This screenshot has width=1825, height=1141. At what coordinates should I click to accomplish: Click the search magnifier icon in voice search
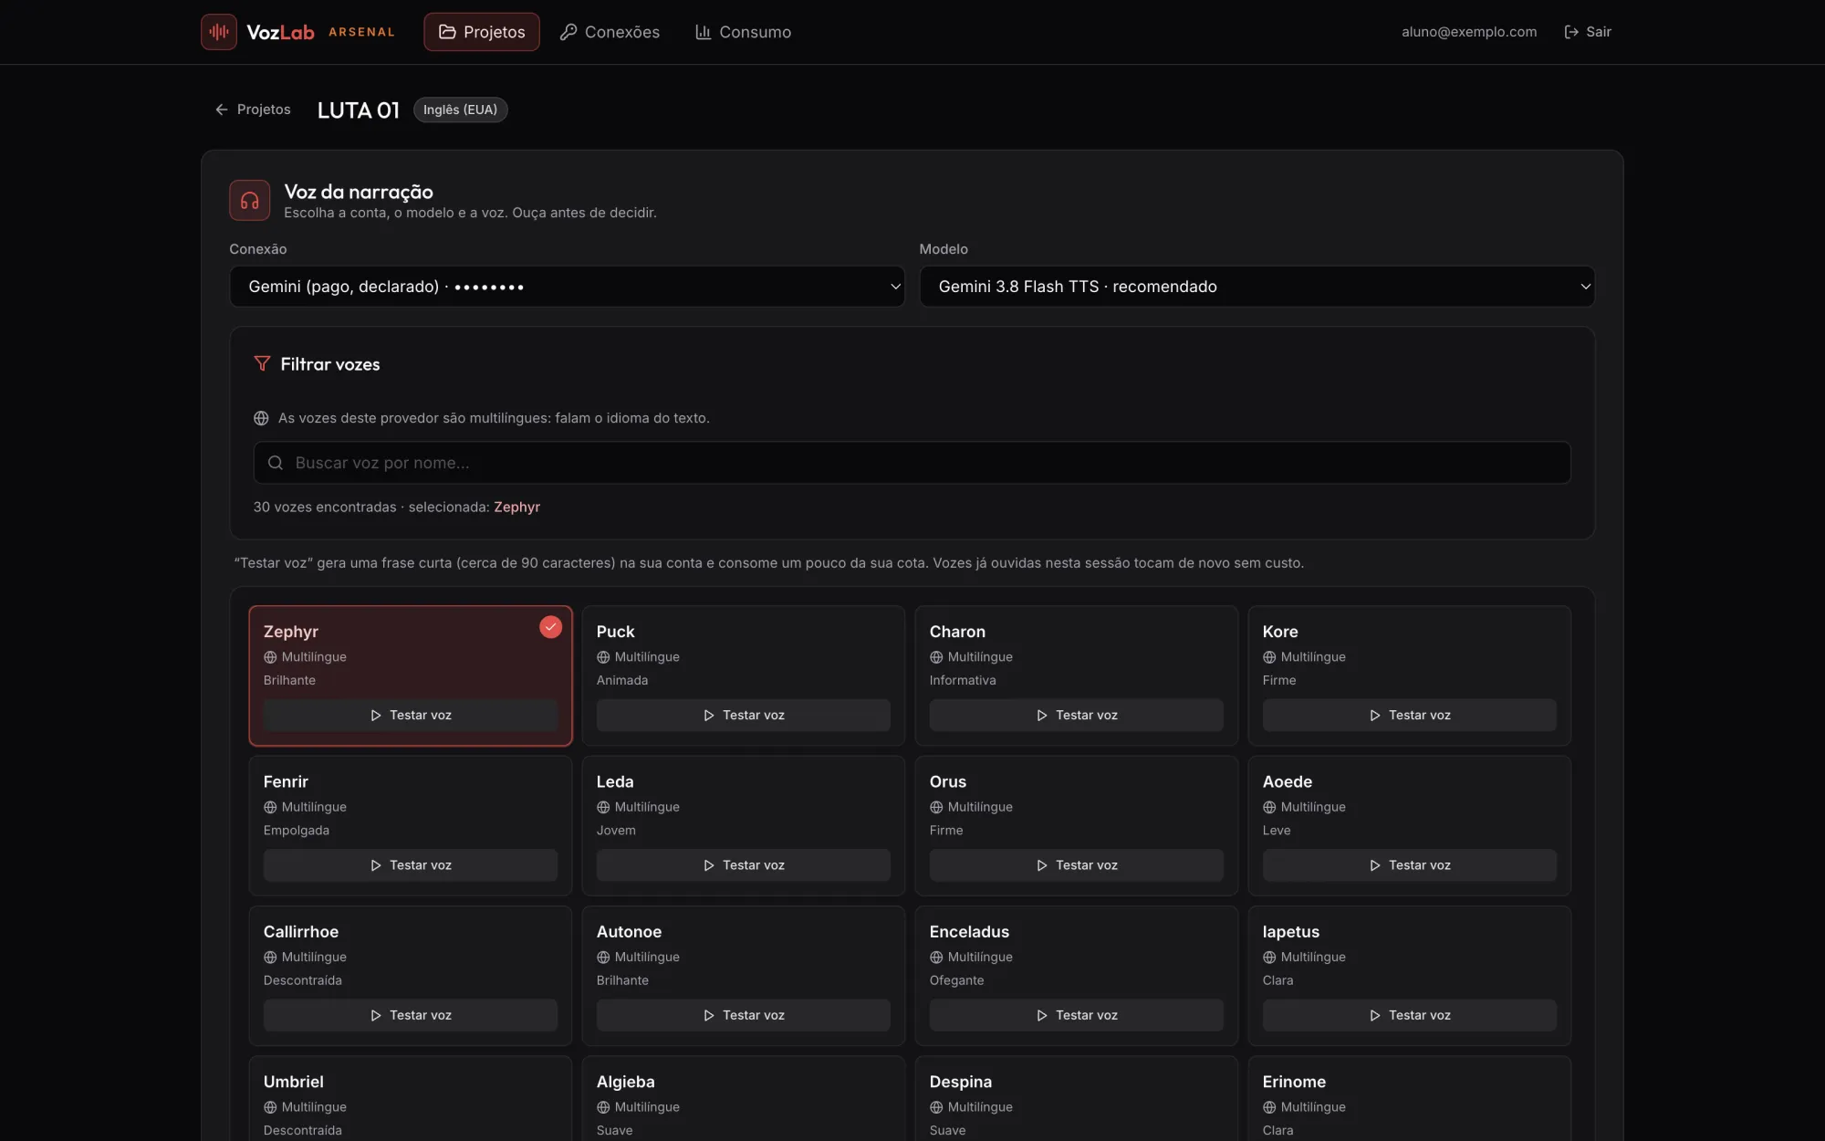click(275, 463)
